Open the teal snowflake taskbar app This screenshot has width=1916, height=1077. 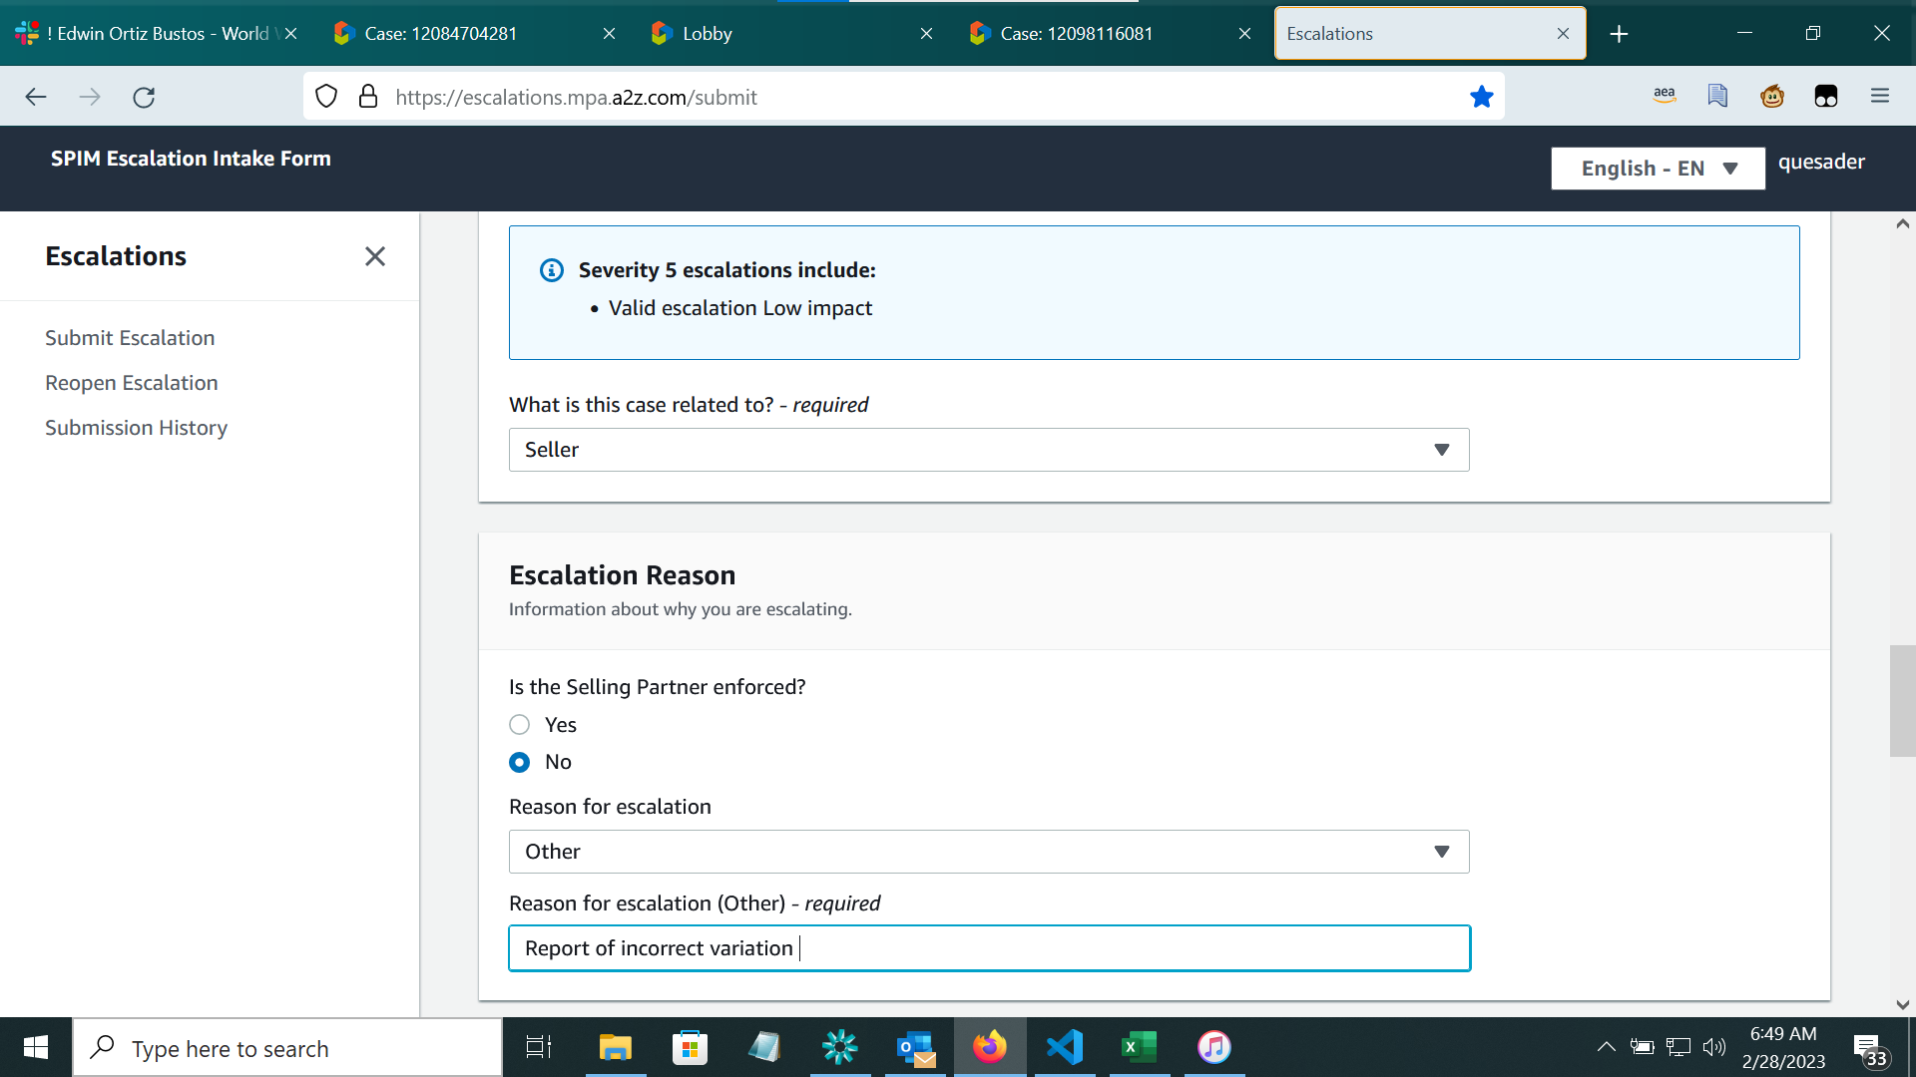pyautogui.click(x=839, y=1047)
